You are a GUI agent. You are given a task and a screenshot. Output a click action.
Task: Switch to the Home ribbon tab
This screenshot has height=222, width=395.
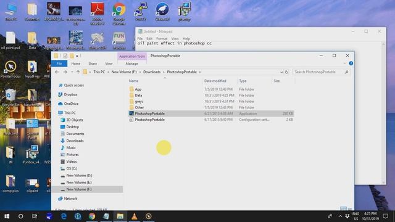[x=75, y=64]
